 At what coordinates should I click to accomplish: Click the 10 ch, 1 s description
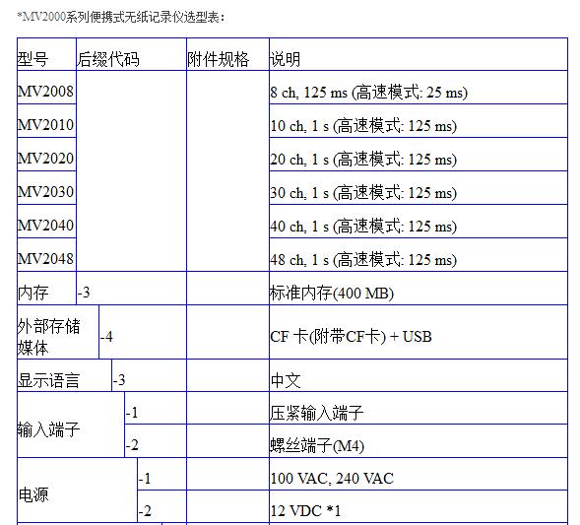(x=419, y=120)
